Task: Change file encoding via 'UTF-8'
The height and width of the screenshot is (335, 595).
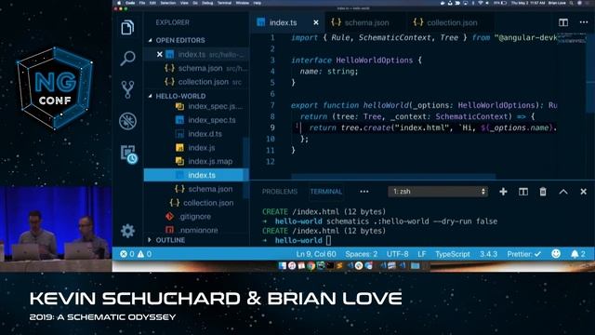Action: [x=397, y=254]
